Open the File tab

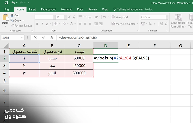tap(6, 10)
